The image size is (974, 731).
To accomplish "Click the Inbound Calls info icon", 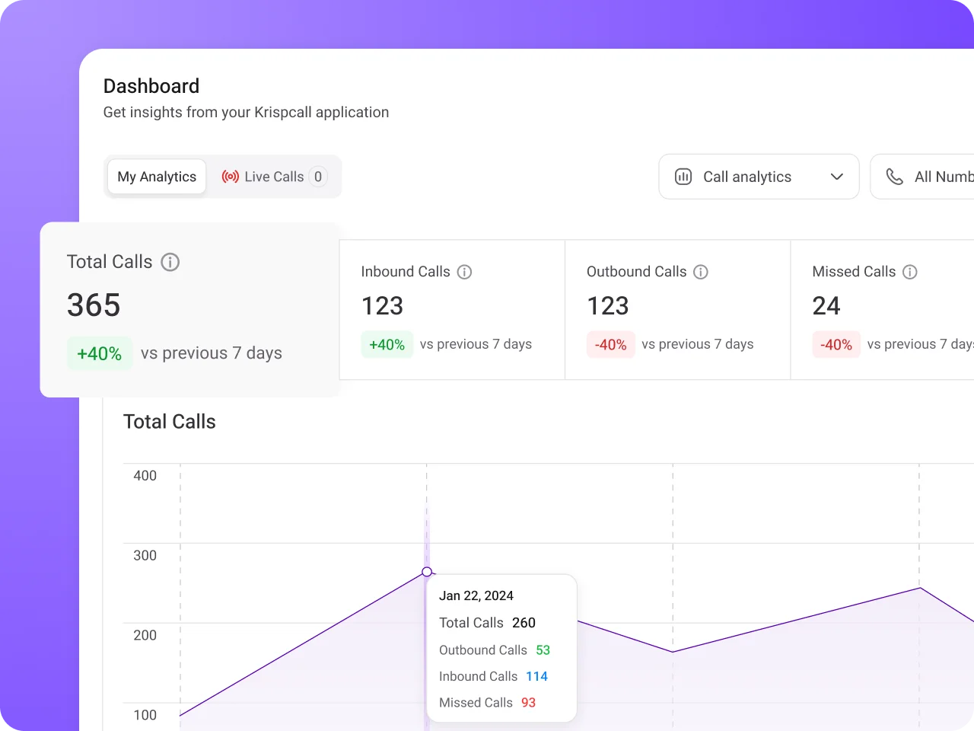I will pos(464,272).
